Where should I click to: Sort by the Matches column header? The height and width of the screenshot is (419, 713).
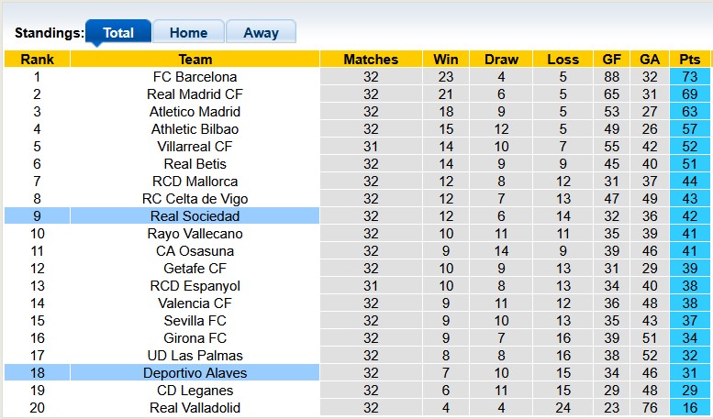(x=371, y=60)
